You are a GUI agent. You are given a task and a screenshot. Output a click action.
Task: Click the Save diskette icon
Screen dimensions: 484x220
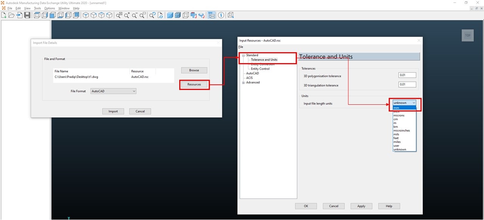tap(27, 15)
